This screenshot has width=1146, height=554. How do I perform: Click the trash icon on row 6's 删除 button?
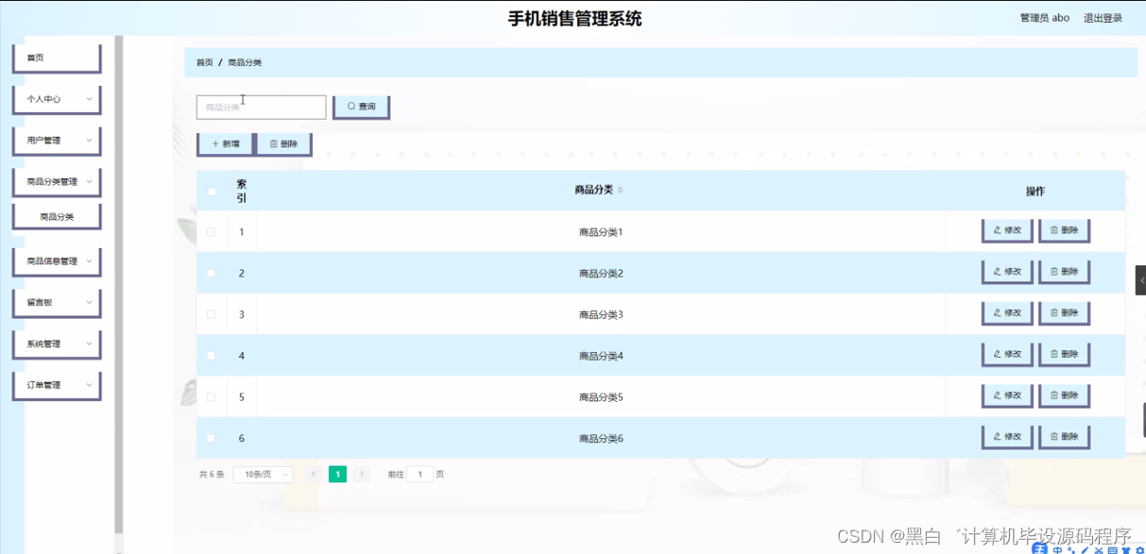point(1052,437)
